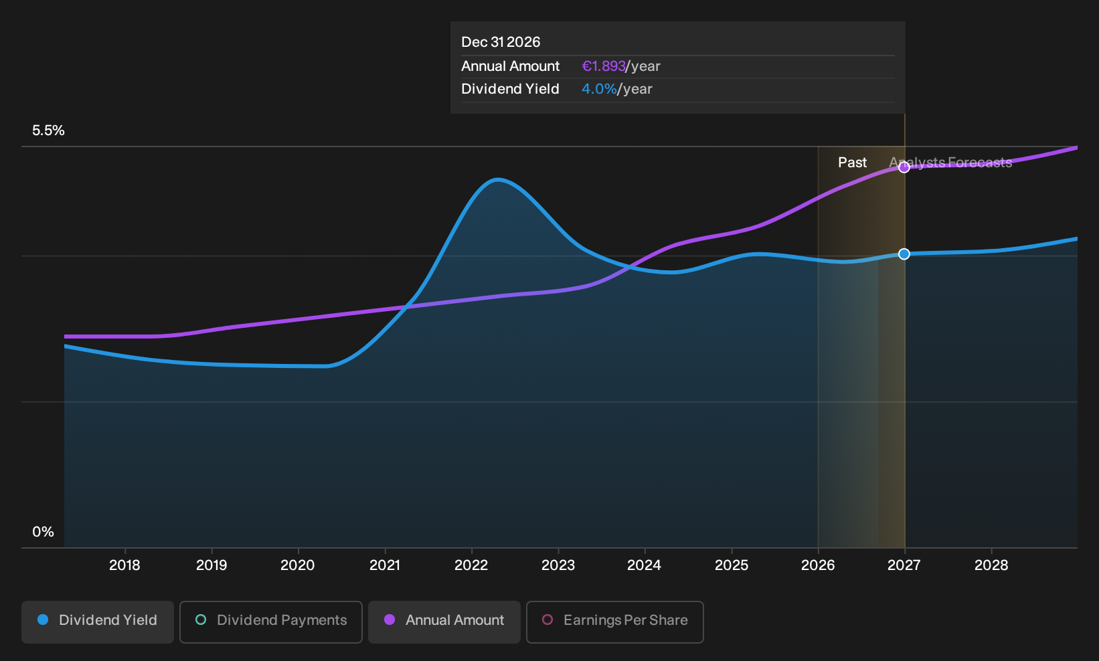Image resolution: width=1099 pixels, height=661 pixels.
Task: Click the dividend yield peak near 2022
Action: 497,179
